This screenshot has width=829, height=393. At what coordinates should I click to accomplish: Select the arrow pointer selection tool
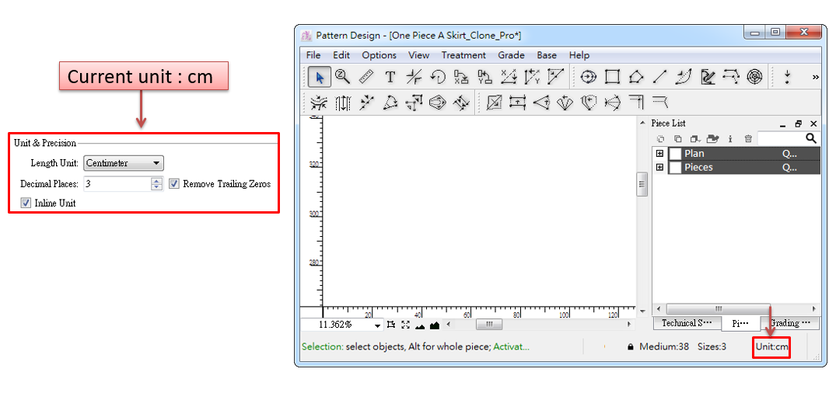click(x=319, y=77)
